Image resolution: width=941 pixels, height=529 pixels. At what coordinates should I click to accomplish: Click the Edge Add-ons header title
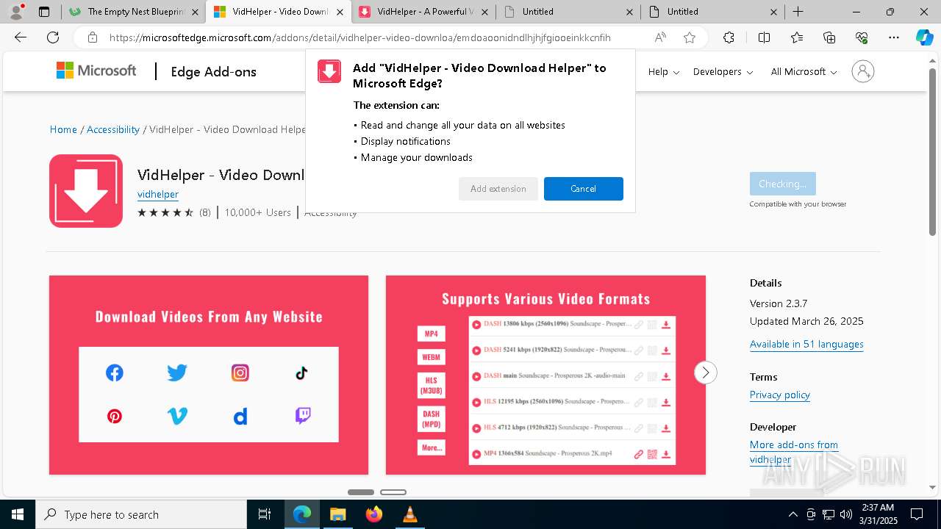pos(214,71)
